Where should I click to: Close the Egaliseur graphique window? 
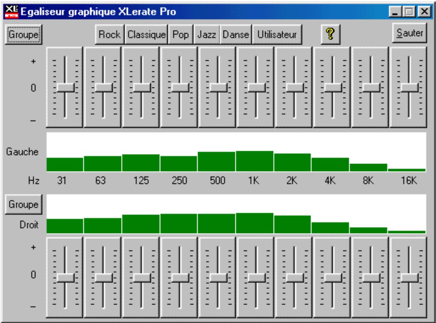tap(425, 12)
